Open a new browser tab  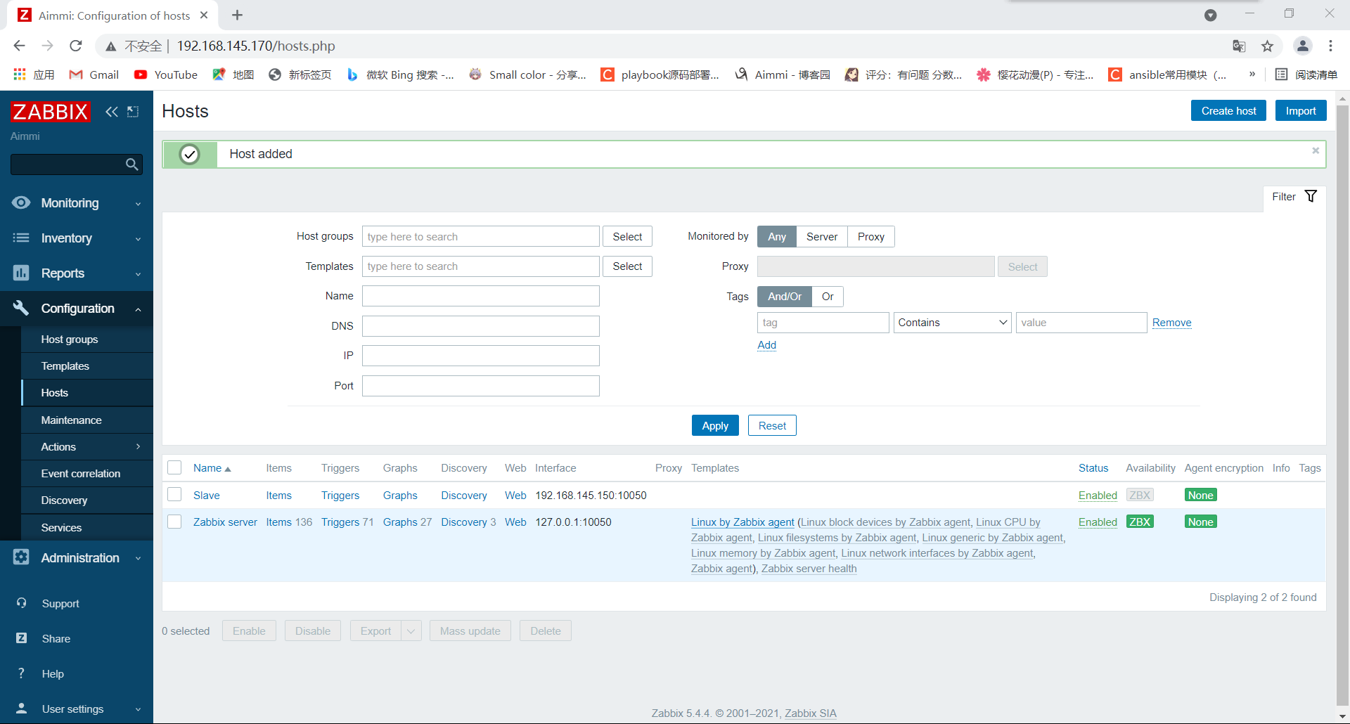point(238,15)
